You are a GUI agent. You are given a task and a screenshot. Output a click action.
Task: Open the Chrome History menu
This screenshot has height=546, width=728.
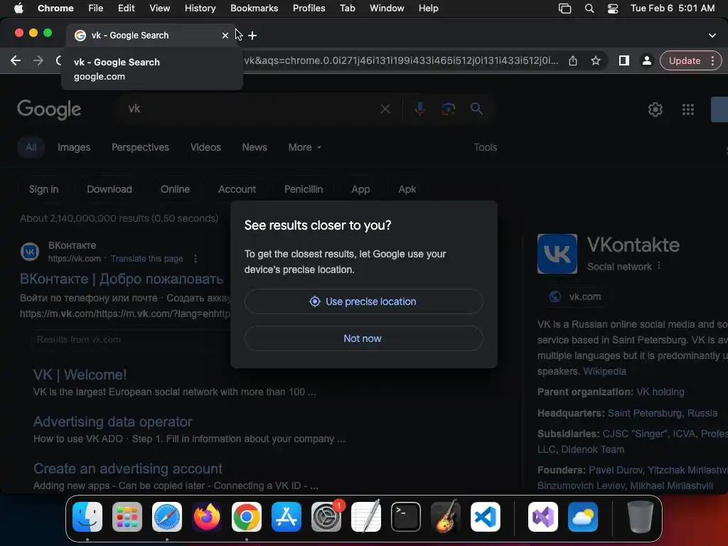200,9
